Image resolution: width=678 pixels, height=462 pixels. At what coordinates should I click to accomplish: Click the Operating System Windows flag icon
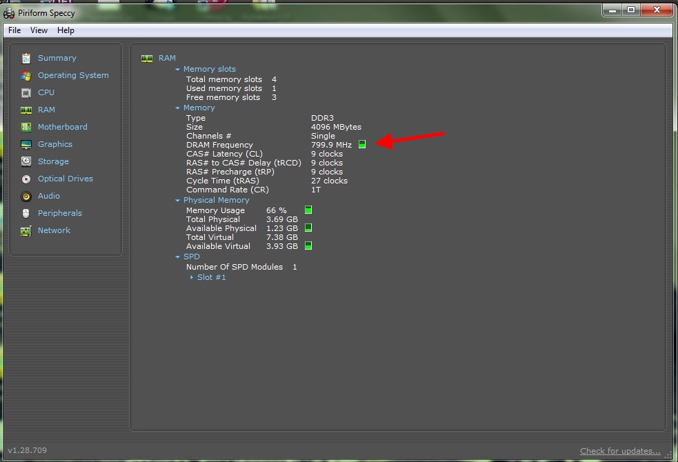click(x=26, y=75)
